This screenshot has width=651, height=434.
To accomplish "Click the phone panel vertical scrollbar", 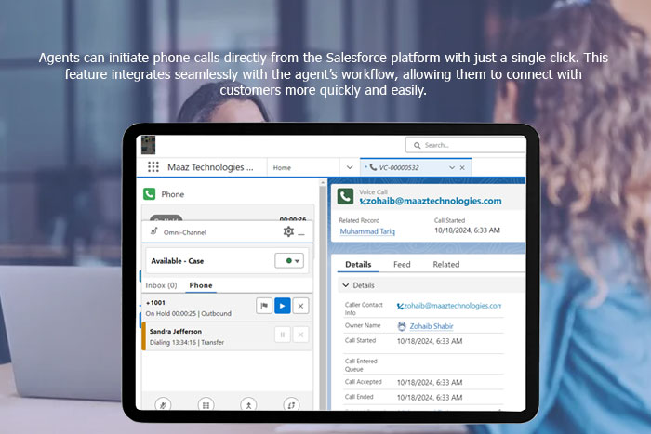I will tap(323, 295).
